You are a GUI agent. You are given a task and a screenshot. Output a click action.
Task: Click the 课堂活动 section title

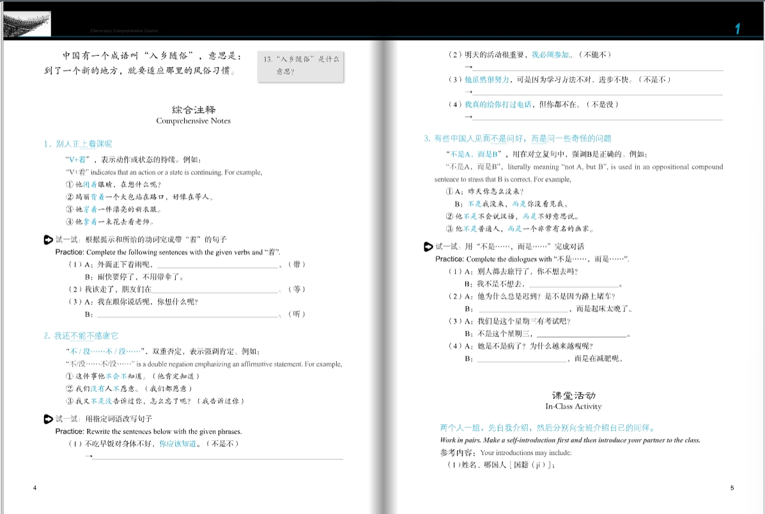pos(573,396)
